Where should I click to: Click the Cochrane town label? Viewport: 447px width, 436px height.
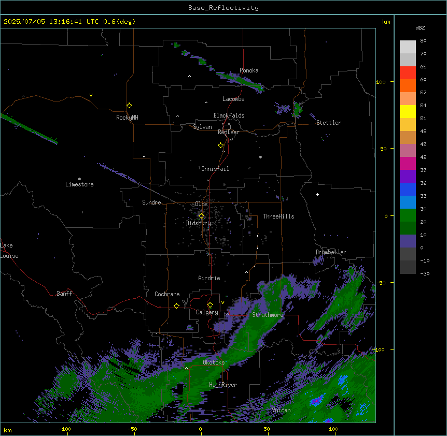click(167, 294)
